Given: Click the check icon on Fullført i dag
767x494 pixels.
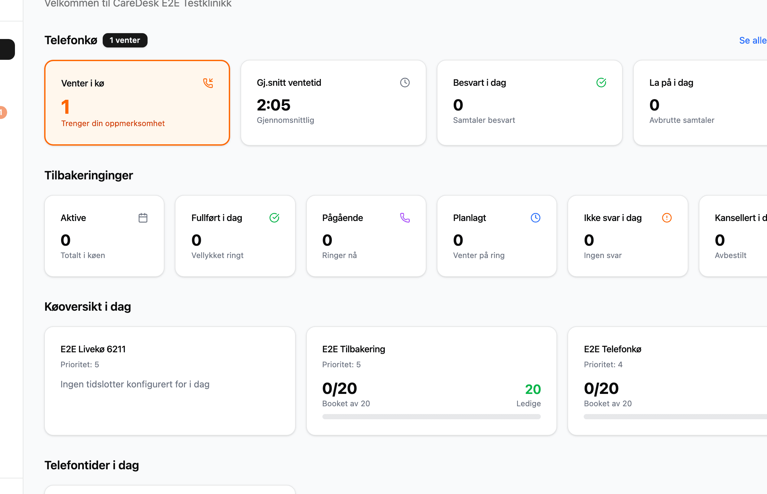Looking at the screenshot, I should [274, 218].
